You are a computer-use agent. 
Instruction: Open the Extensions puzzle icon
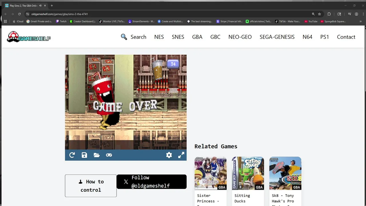coord(329,14)
